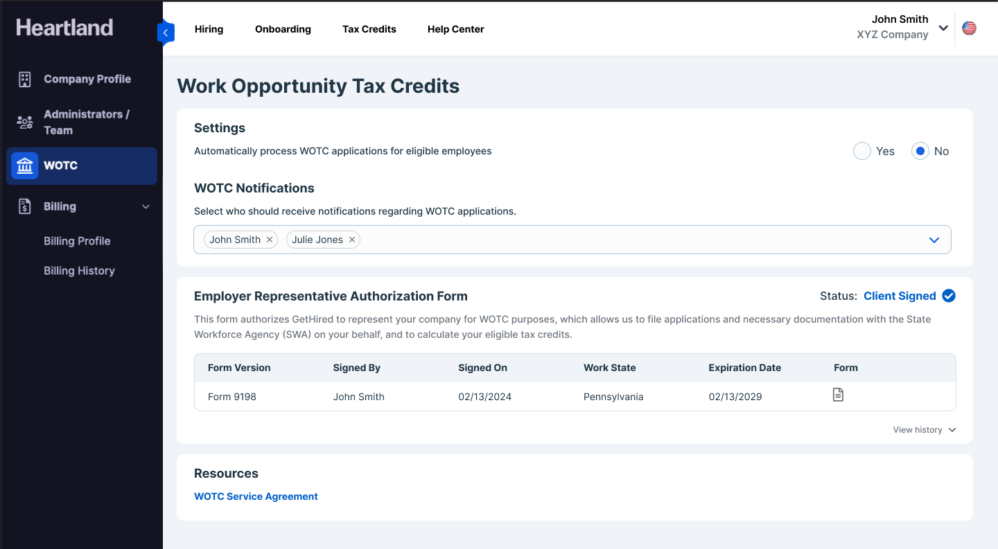Open the Tax Credits menu item
Image resolution: width=998 pixels, height=549 pixels.
click(x=369, y=29)
